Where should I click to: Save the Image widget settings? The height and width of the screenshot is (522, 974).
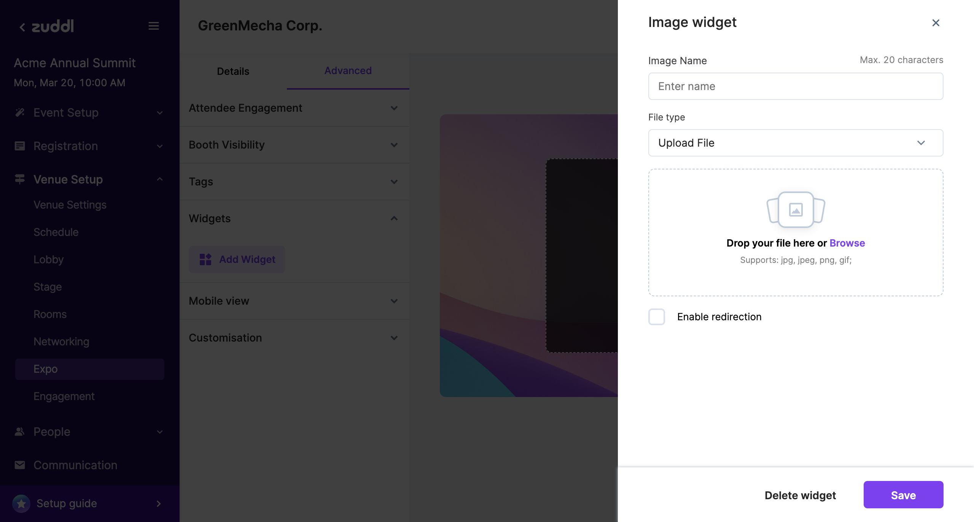tap(903, 495)
